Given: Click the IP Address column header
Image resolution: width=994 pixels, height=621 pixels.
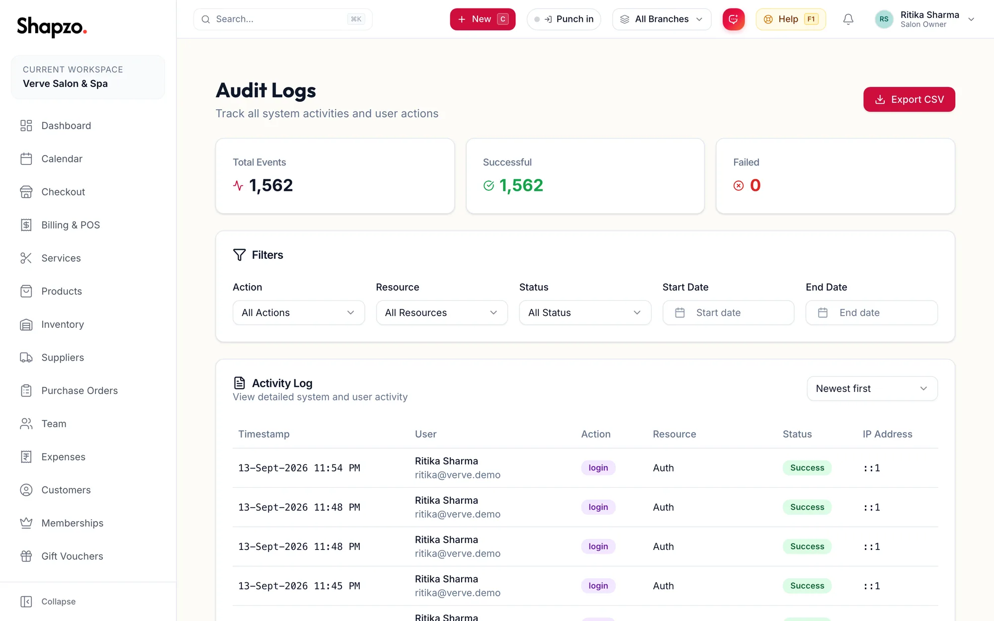Looking at the screenshot, I should [888, 434].
